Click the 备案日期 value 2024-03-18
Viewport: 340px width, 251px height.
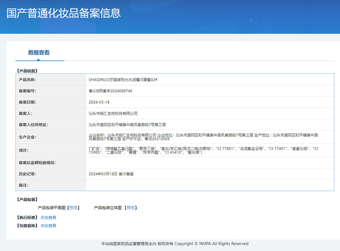pyautogui.click(x=99, y=102)
